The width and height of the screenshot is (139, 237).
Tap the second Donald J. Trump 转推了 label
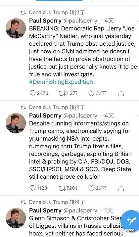coord(57,107)
